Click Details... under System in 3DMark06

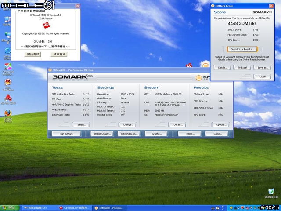[x=177, y=124]
